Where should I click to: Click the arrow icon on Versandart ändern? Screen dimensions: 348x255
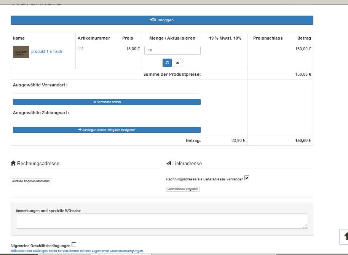pos(94,102)
